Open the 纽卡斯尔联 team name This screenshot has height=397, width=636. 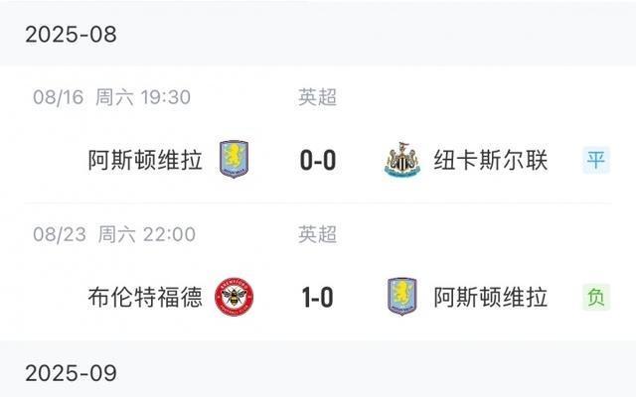coord(491,159)
